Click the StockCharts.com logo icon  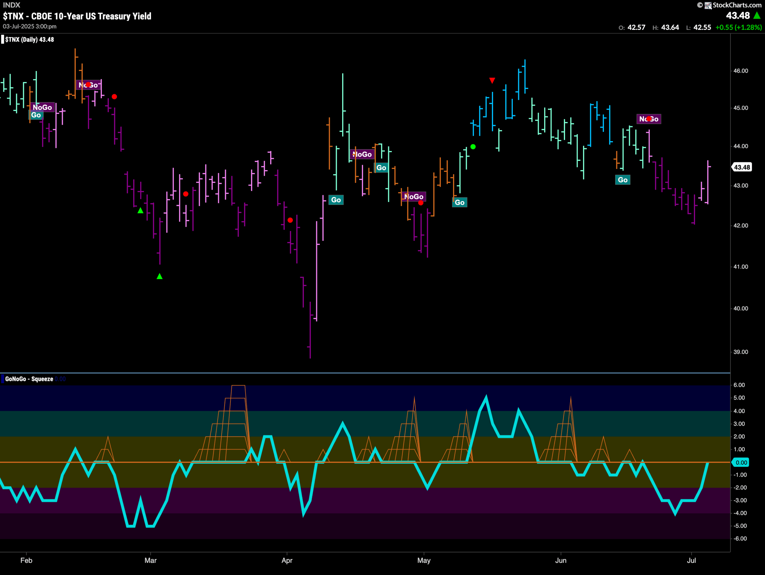point(708,5)
